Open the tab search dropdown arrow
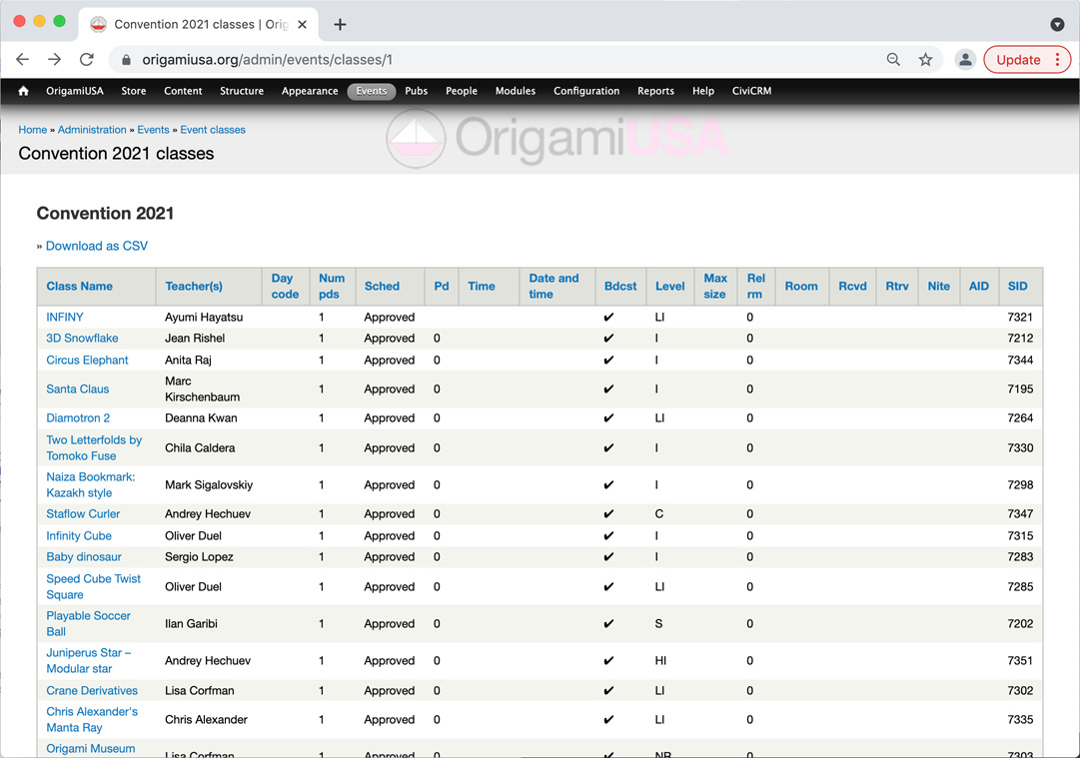The height and width of the screenshot is (758, 1080). click(x=1057, y=24)
